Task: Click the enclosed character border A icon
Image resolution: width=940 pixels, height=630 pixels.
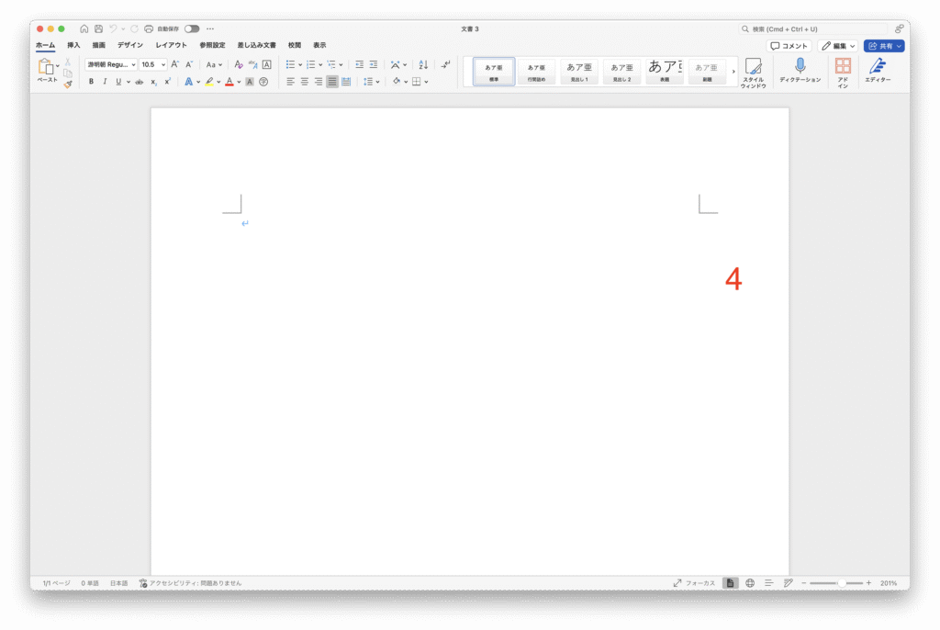Action: click(x=267, y=64)
